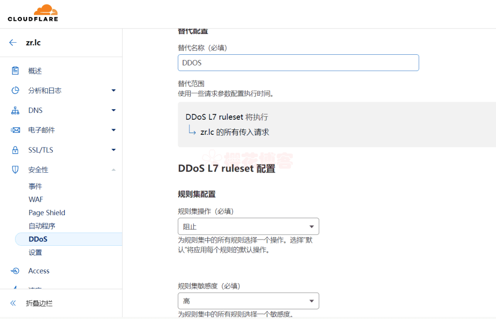Image resolution: width=496 pixels, height=319 pixels.
Task: Select the SSL/TLS padlock icon
Action: [x=15, y=149]
